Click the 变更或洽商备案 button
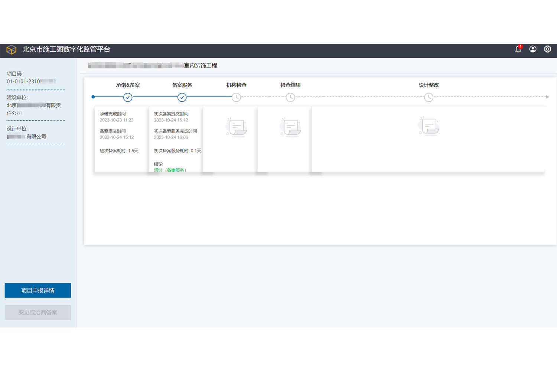The height and width of the screenshot is (371, 557). pos(38,312)
